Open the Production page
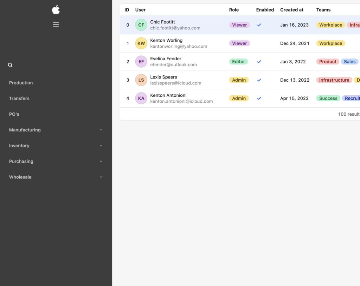The image size is (360, 286). (x=21, y=82)
